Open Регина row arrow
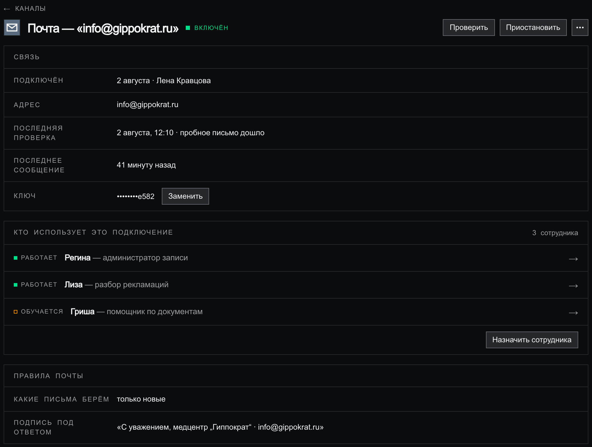 click(x=573, y=259)
